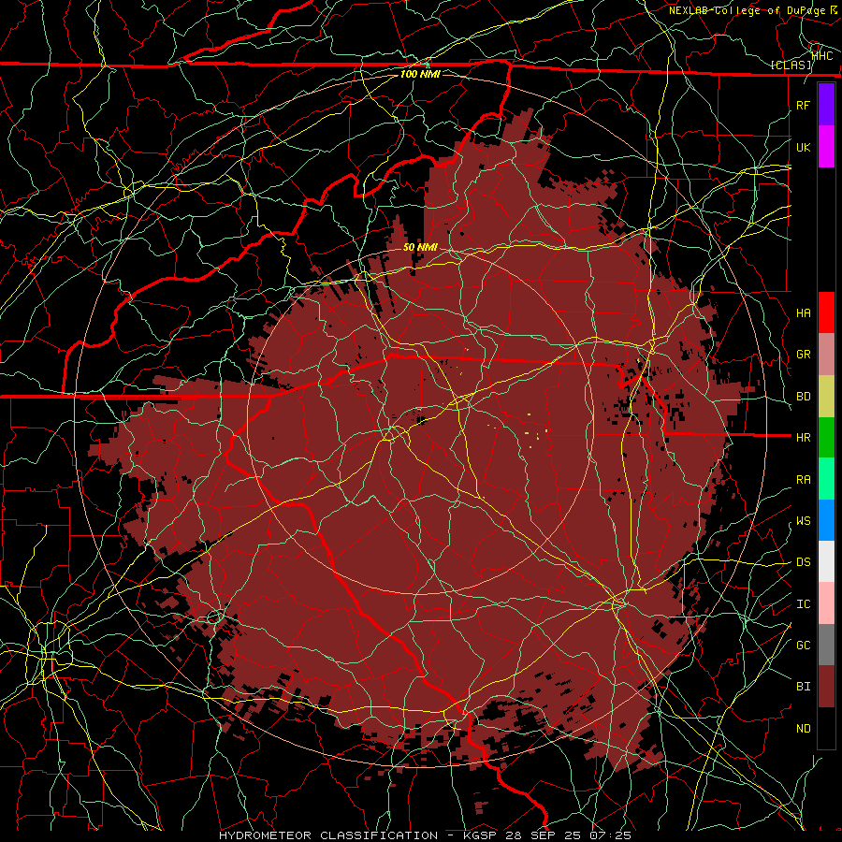Screen dimensions: 842x842
Task: Click the 'HYDROMETEOR CLASSIFICATION - KGSP' title text
Action: click(357, 835)
